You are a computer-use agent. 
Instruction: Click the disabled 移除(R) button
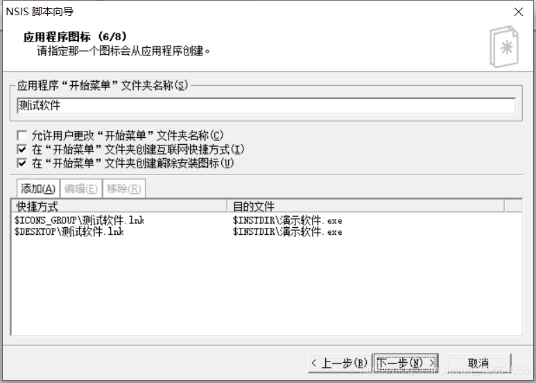[x=123, y=188]
